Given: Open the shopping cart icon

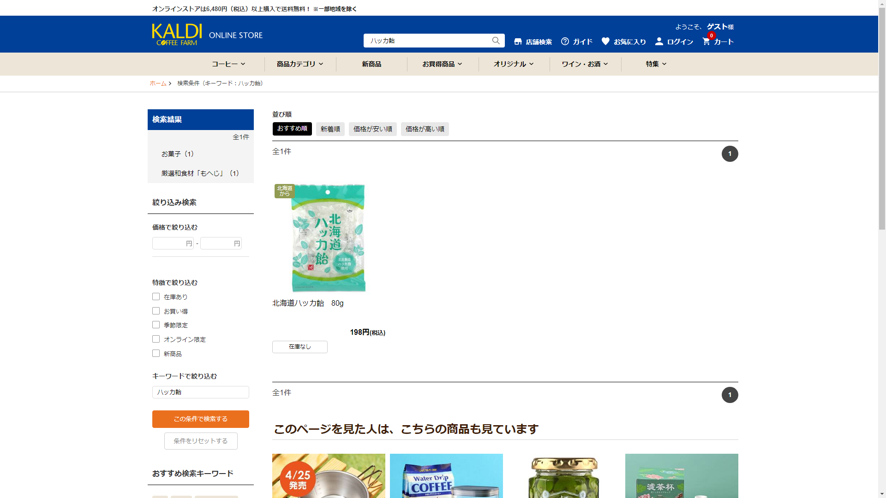Looking at the screenshot, I should point(706,41).
